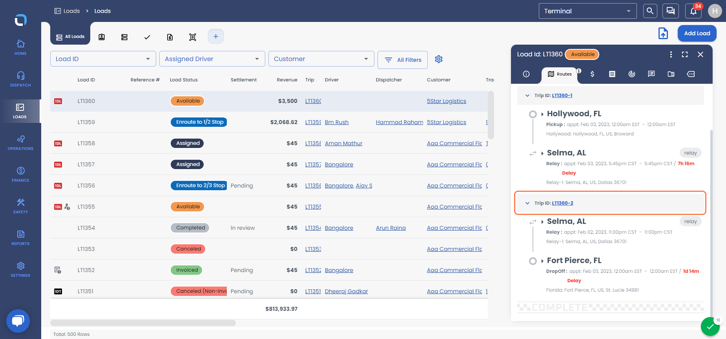This screenshot has height=339, width=726.
Task: Click dispatcher link Arun Raina
Action: pos(391,228)
